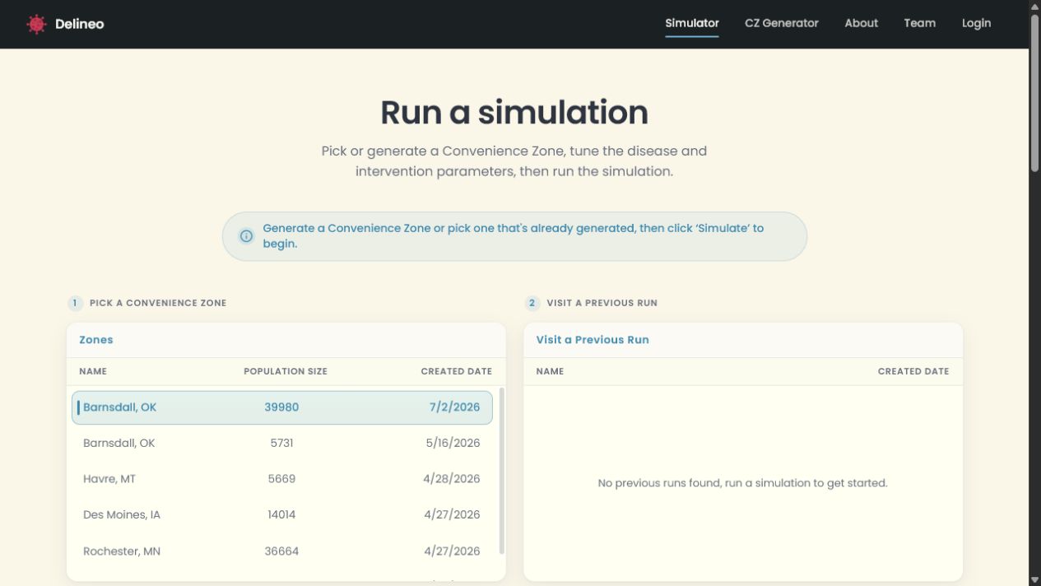The height and width of the screenshot is (586, 1041).
Task: Navigate to the Team page
Action: pyautogui.click(x=920, y=23)
